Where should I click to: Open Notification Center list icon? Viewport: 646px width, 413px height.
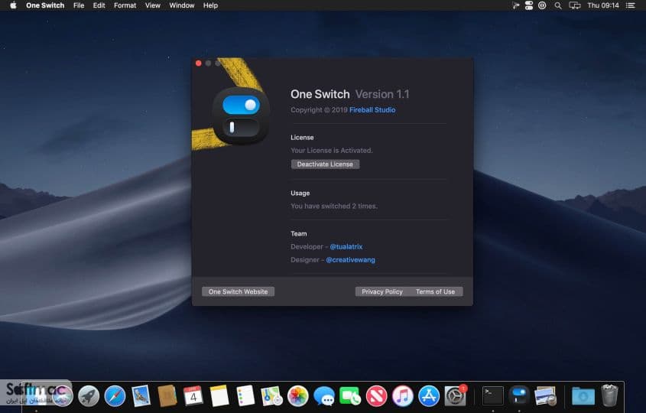631,5
